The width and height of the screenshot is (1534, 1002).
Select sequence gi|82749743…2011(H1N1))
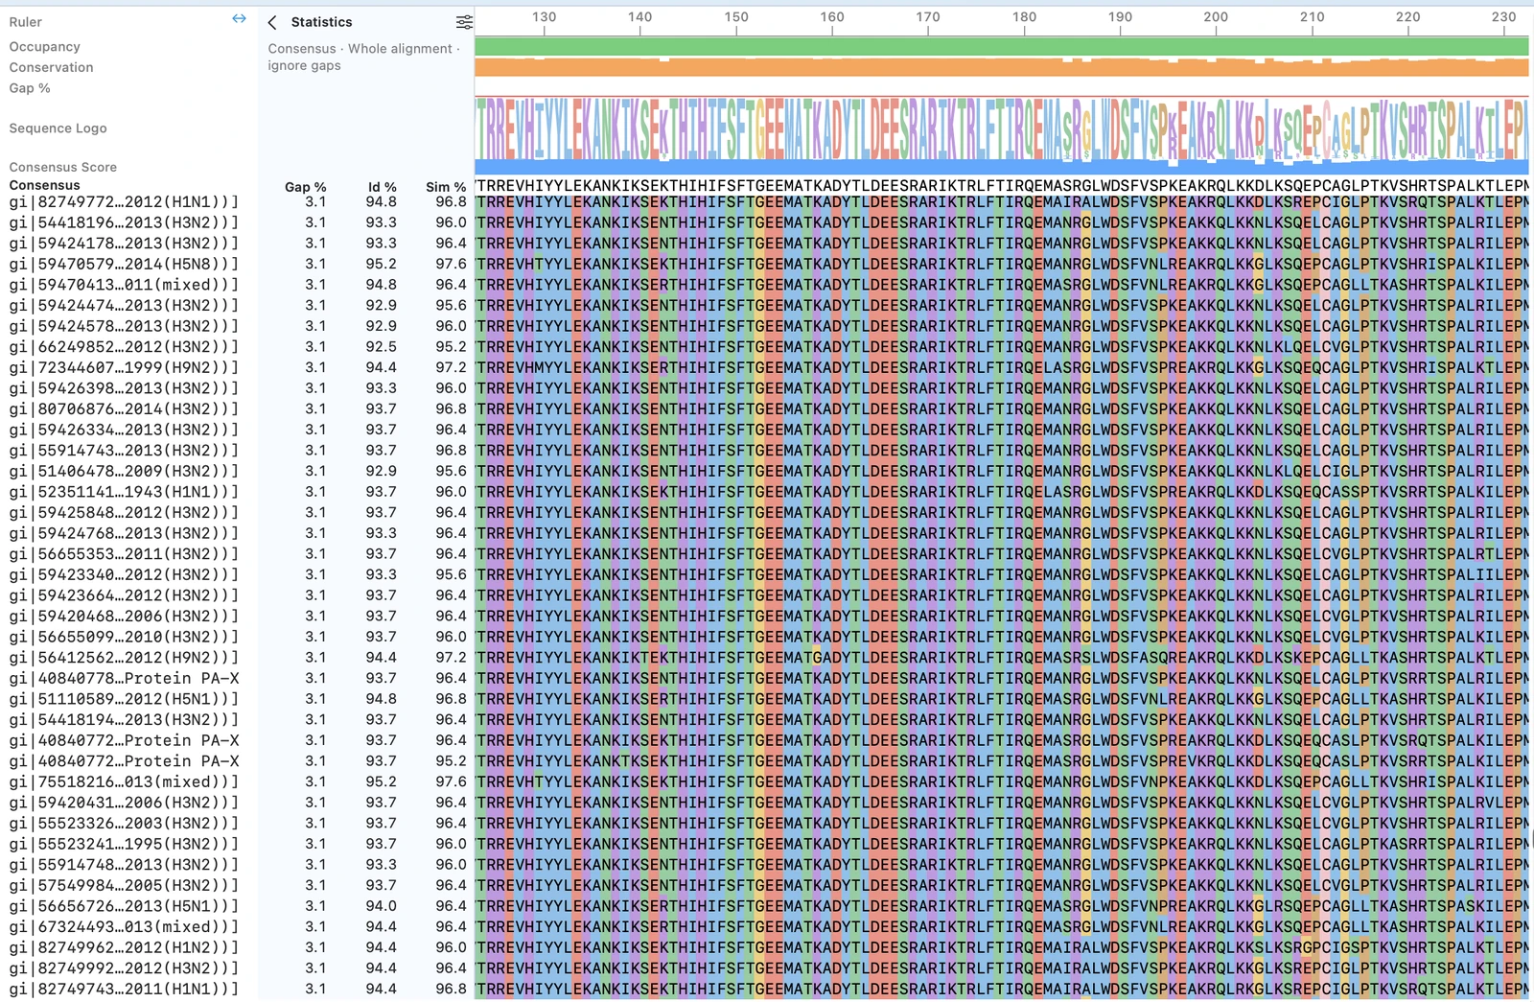[124, 990]
